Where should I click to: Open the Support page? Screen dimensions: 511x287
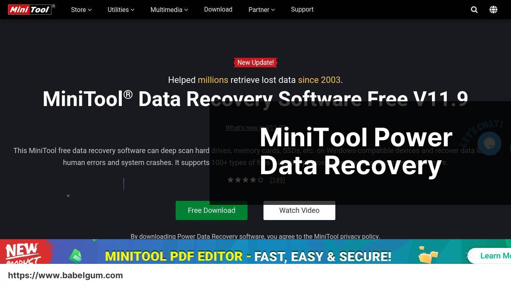coord(302,10)
